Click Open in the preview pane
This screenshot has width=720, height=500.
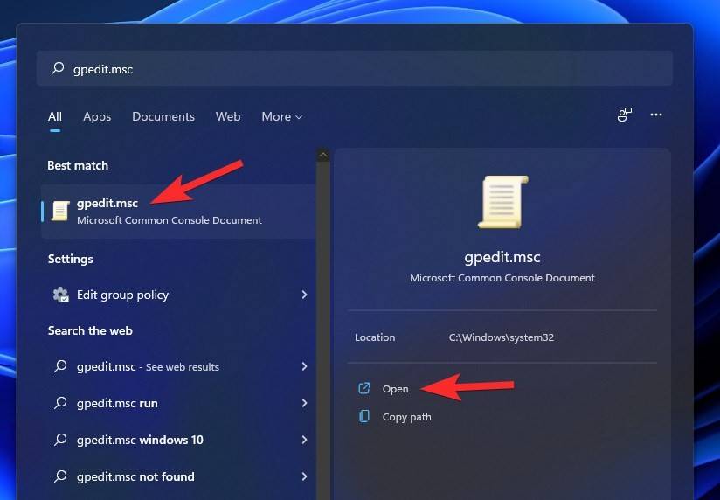pyautogui.click(x=395, y=389)
